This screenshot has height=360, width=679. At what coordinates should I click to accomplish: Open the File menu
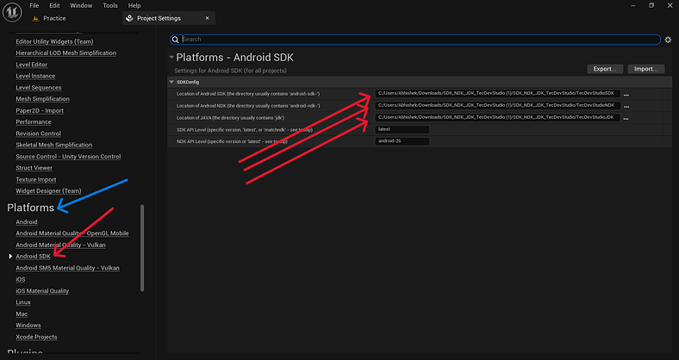pos(34,6)
